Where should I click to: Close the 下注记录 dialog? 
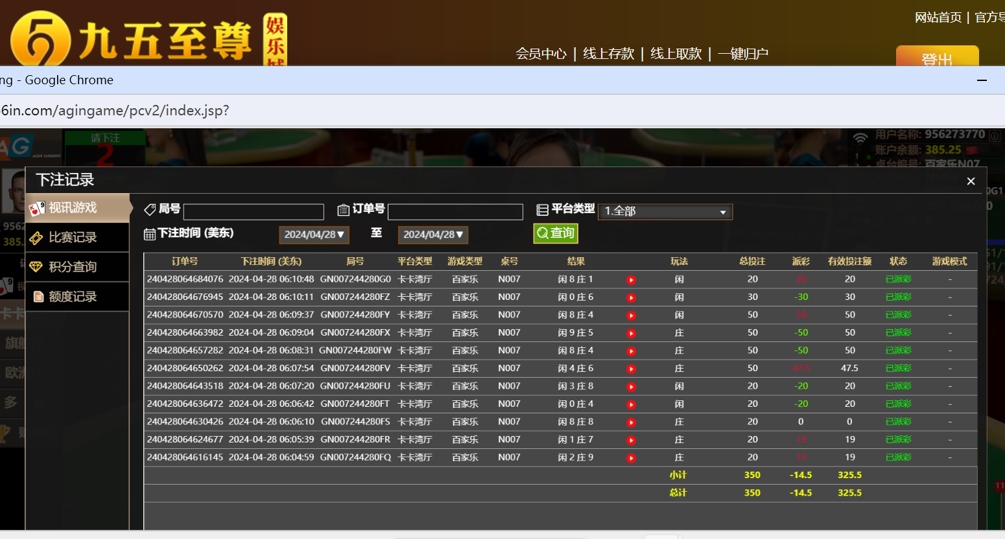(971, 181)
